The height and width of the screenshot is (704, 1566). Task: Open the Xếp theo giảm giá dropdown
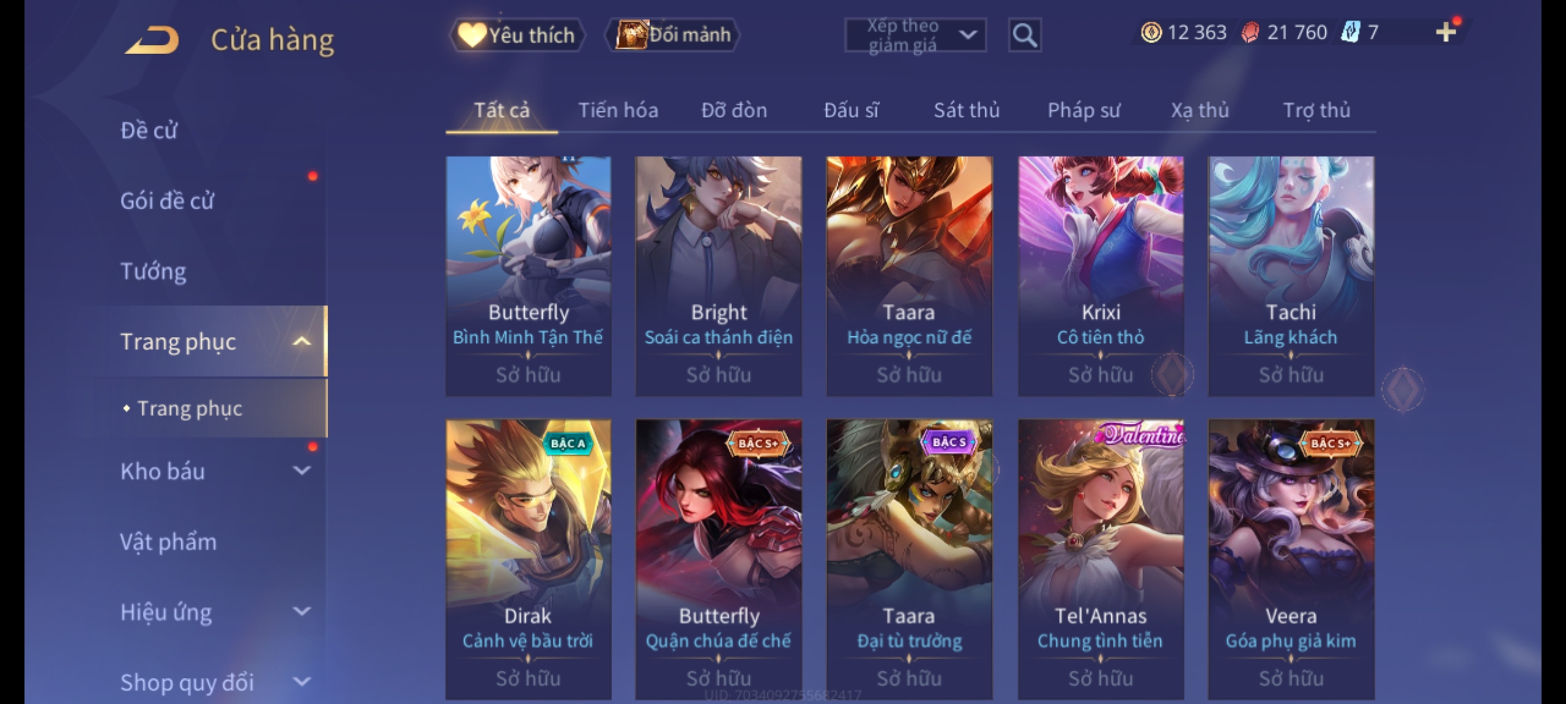pyautogui.click(x=915, y=35)
